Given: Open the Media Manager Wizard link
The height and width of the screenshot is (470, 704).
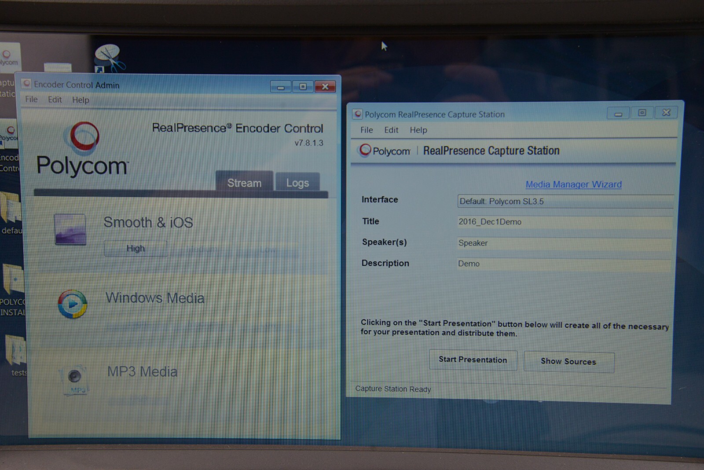Looking at the screenshot, I should 573,184.
